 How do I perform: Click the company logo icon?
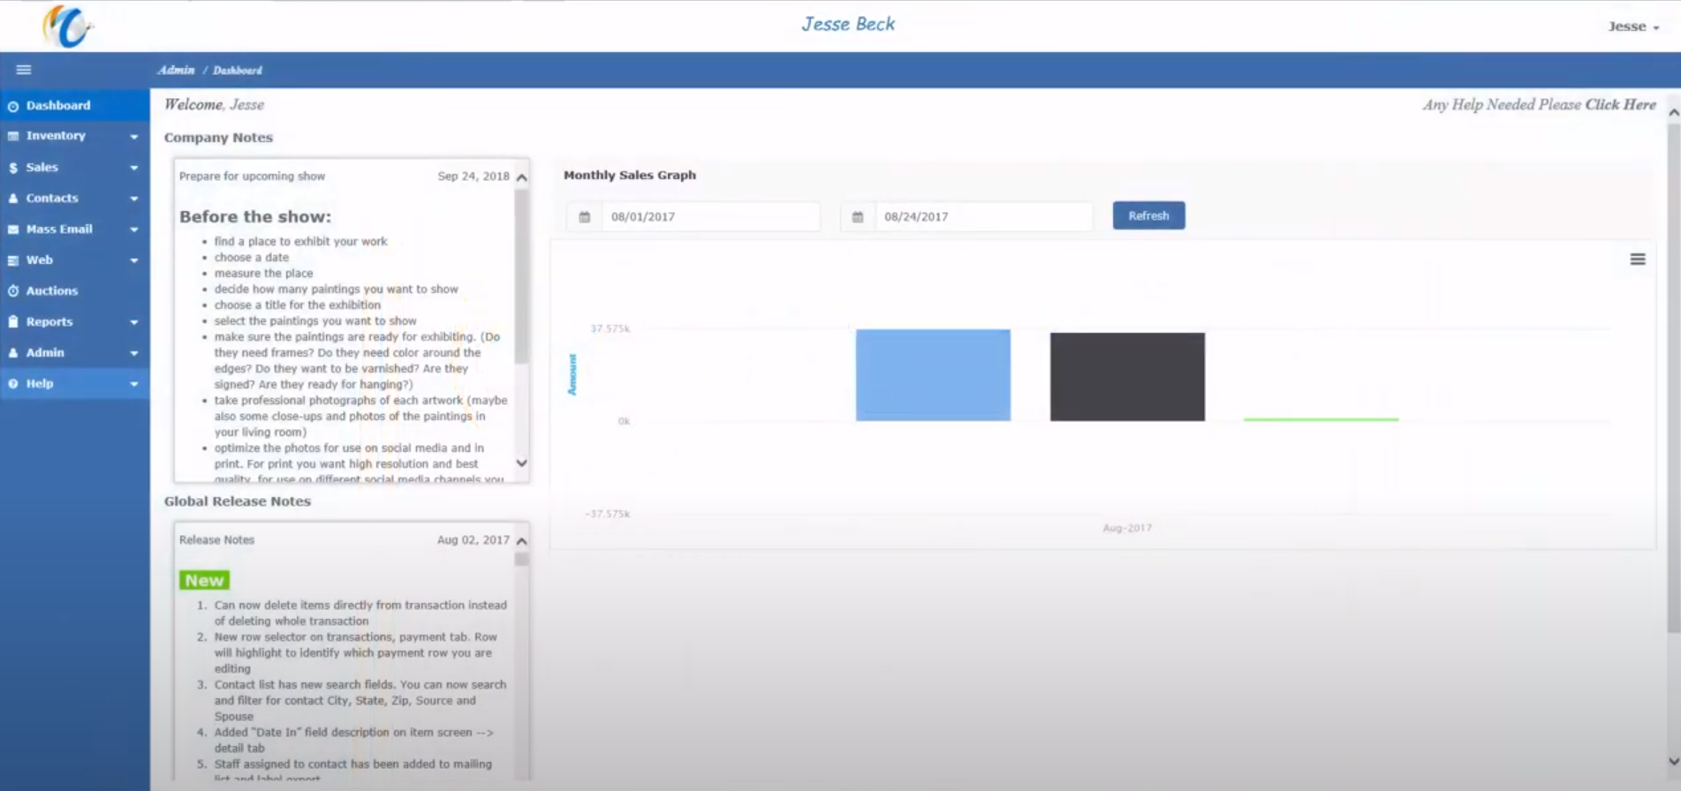pos(67,26)
